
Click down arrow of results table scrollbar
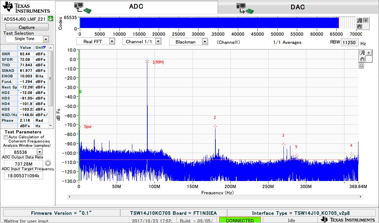tap(51, 125)
